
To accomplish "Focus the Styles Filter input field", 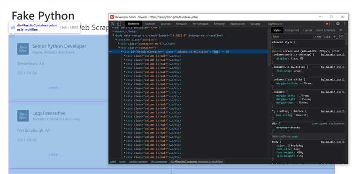I will (x=292, y=37).
